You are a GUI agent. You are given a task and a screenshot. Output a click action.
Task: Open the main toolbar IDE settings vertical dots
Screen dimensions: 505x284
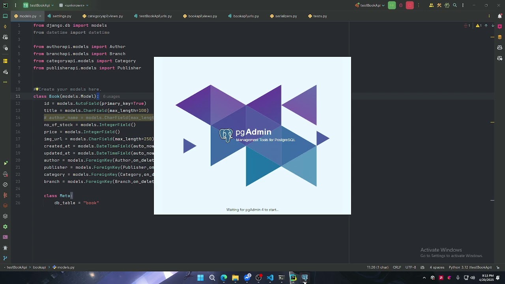(463, 5)
